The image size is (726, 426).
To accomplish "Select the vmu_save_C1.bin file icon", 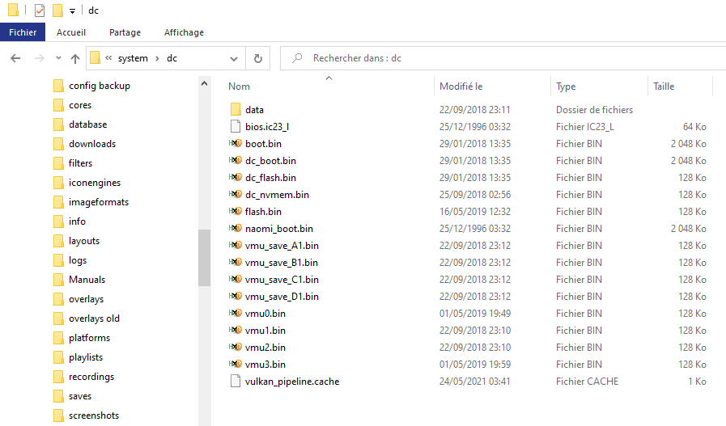I will point(236,280).
